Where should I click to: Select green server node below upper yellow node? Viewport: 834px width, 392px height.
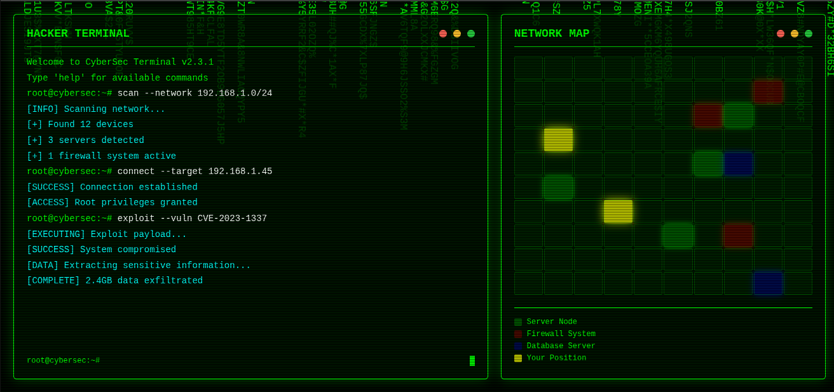click(558, 187)
